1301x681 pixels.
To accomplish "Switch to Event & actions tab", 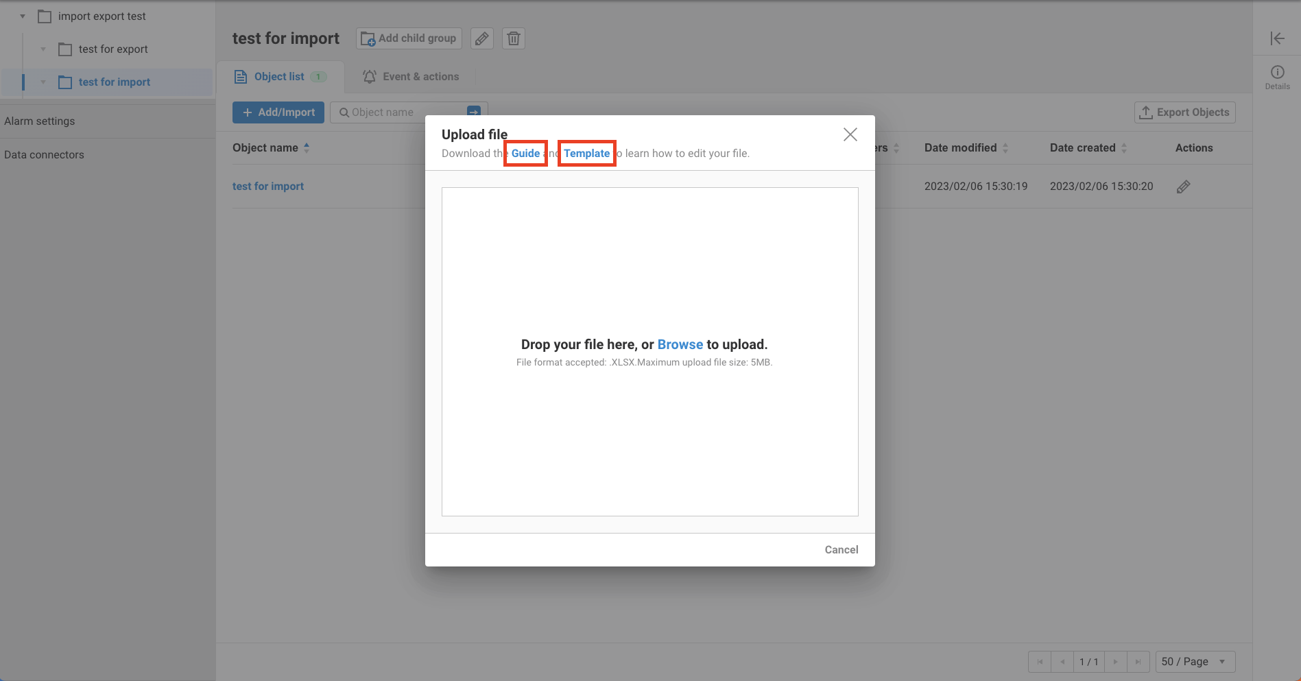I will click(x=411, y=77).
